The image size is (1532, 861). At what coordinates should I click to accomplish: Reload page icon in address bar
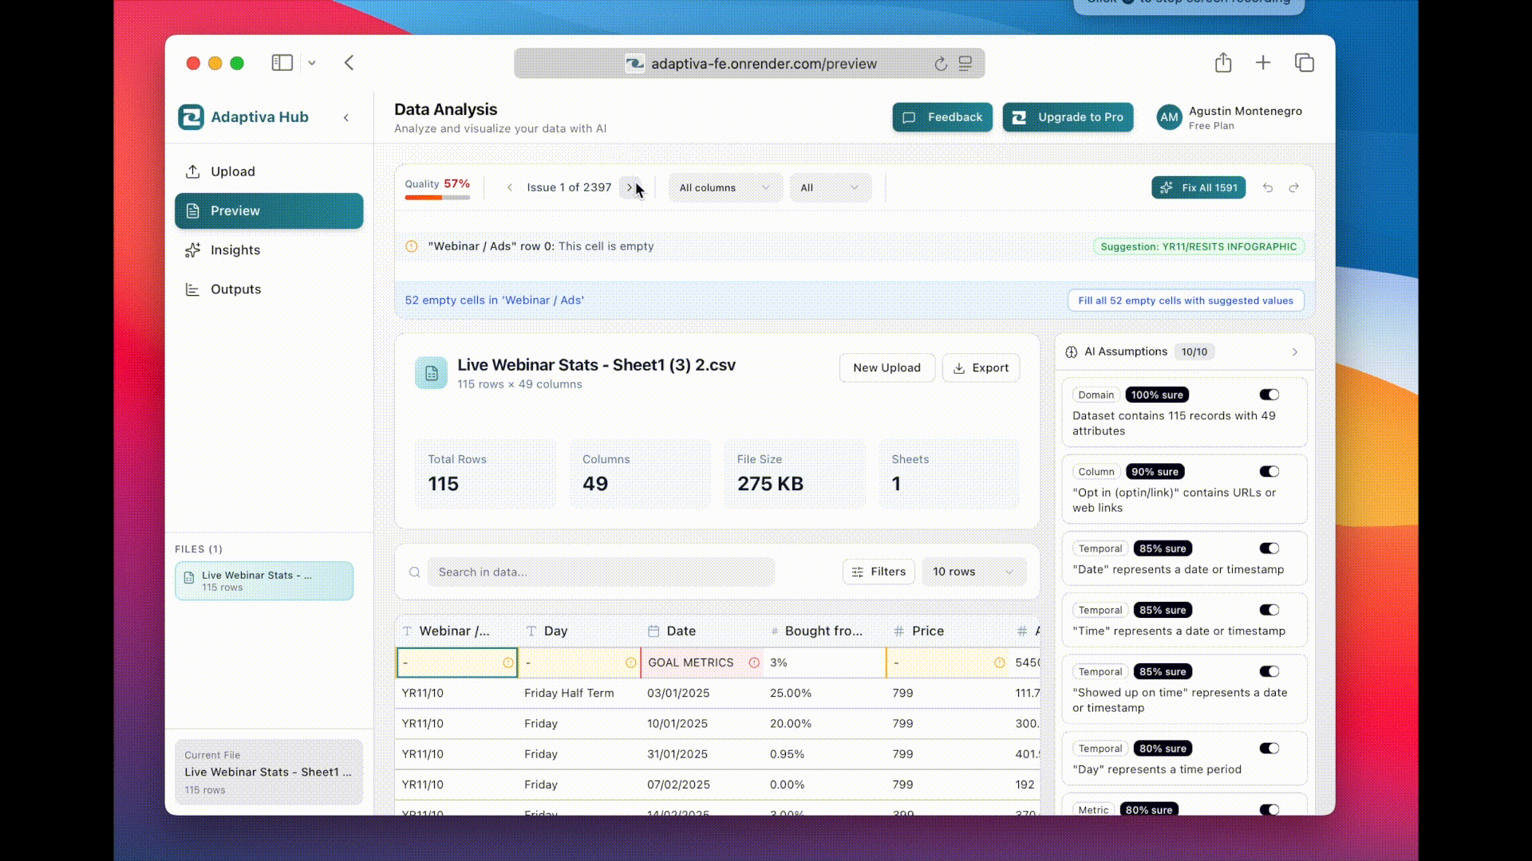tap(941, 64)
